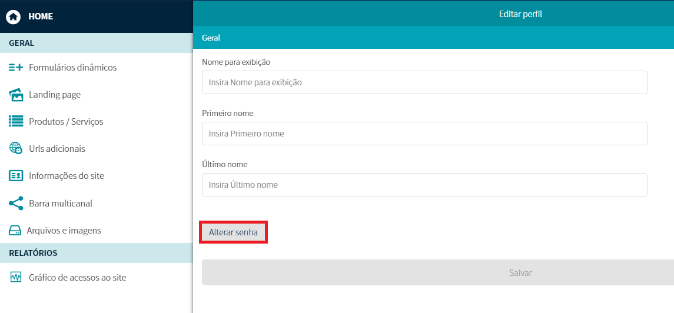Select the Urls adicionais menu label

tap(57, 149)
